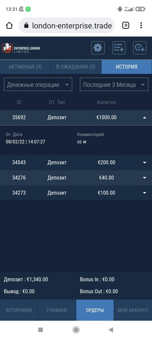The height and width of the screenshot is (339, 152).
Task: Open the Денежные операции dropdown
Action: pyautogui.click(x=38, y=85)
